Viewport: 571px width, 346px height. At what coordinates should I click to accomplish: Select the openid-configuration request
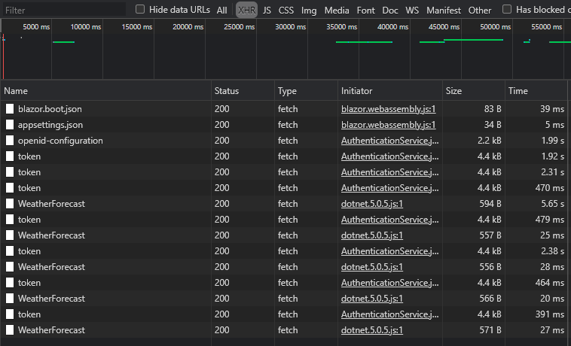tap(60, 141)
